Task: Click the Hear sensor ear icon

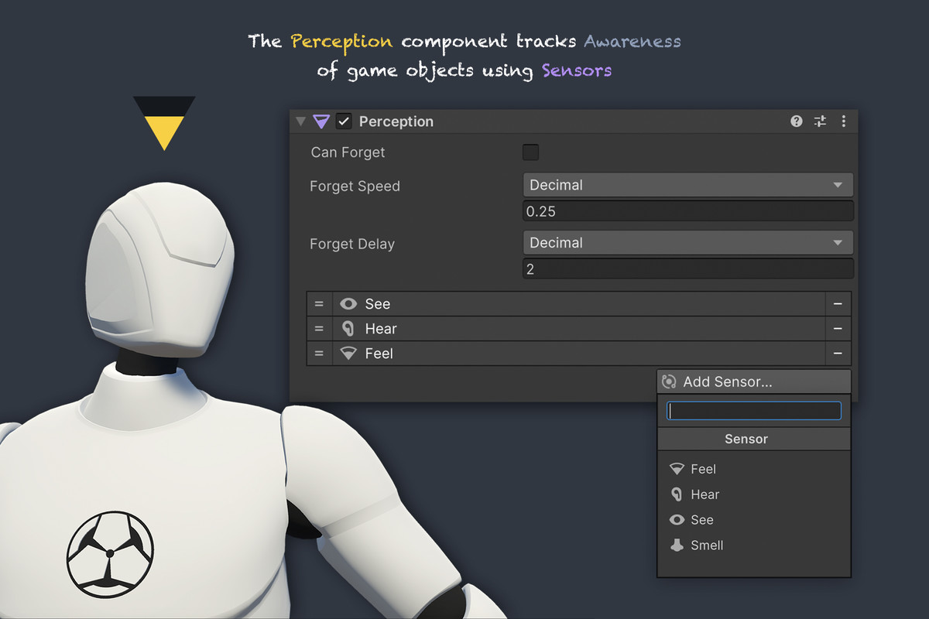Action: point(350,328)
